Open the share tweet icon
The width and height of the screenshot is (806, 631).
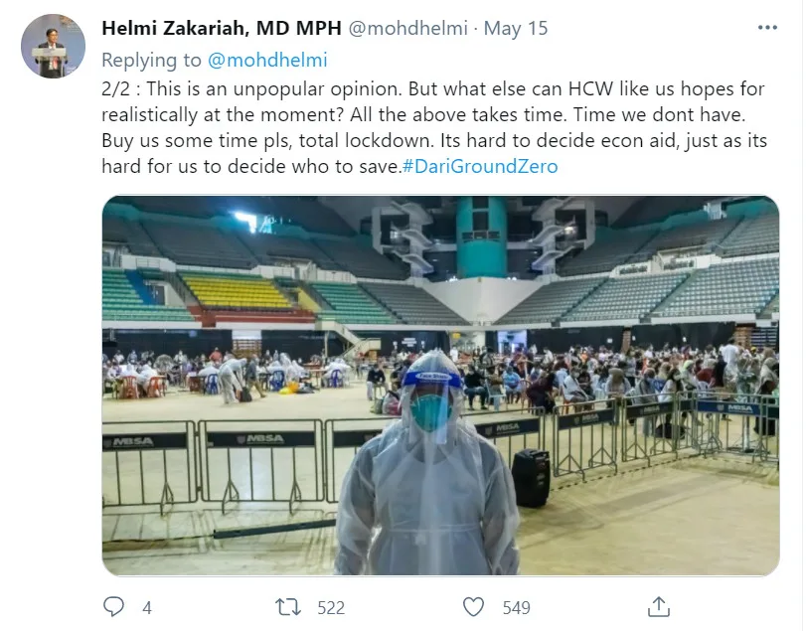point(658,606)
